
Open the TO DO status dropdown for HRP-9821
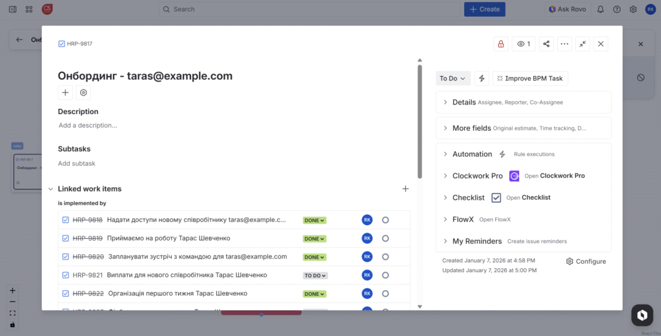(x=315, y=275)
